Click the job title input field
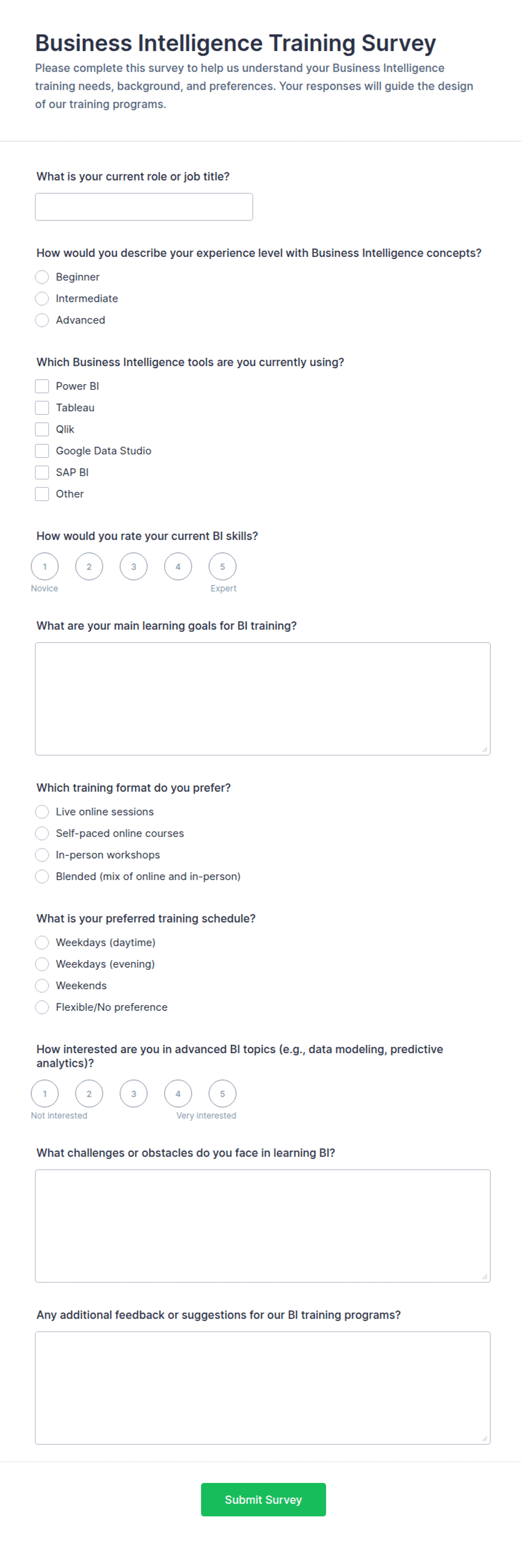 click(144, 207)
